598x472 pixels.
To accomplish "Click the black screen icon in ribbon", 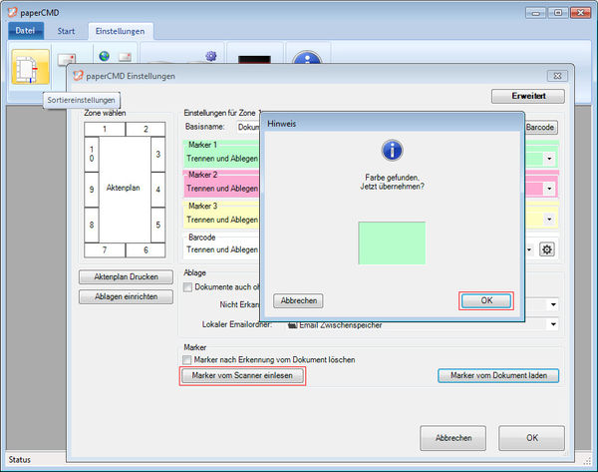I will tap(254, 60).
